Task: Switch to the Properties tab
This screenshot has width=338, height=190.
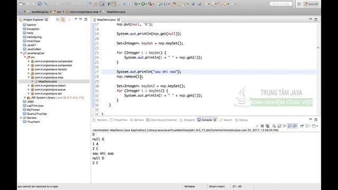Action: [118, 120]
